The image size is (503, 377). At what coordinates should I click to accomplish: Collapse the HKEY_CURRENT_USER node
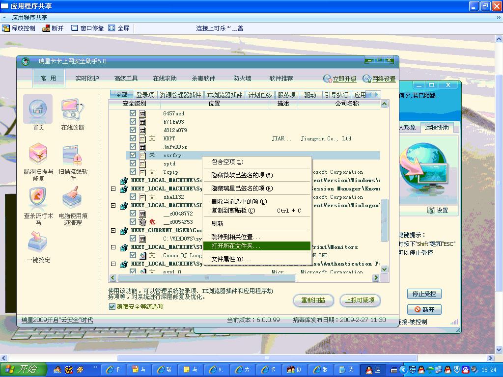coord(113,231)
